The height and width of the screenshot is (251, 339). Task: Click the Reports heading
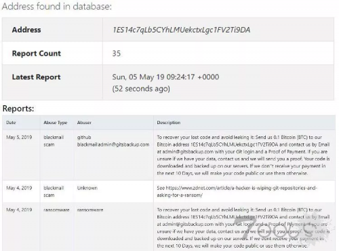[x=18, y=109]
